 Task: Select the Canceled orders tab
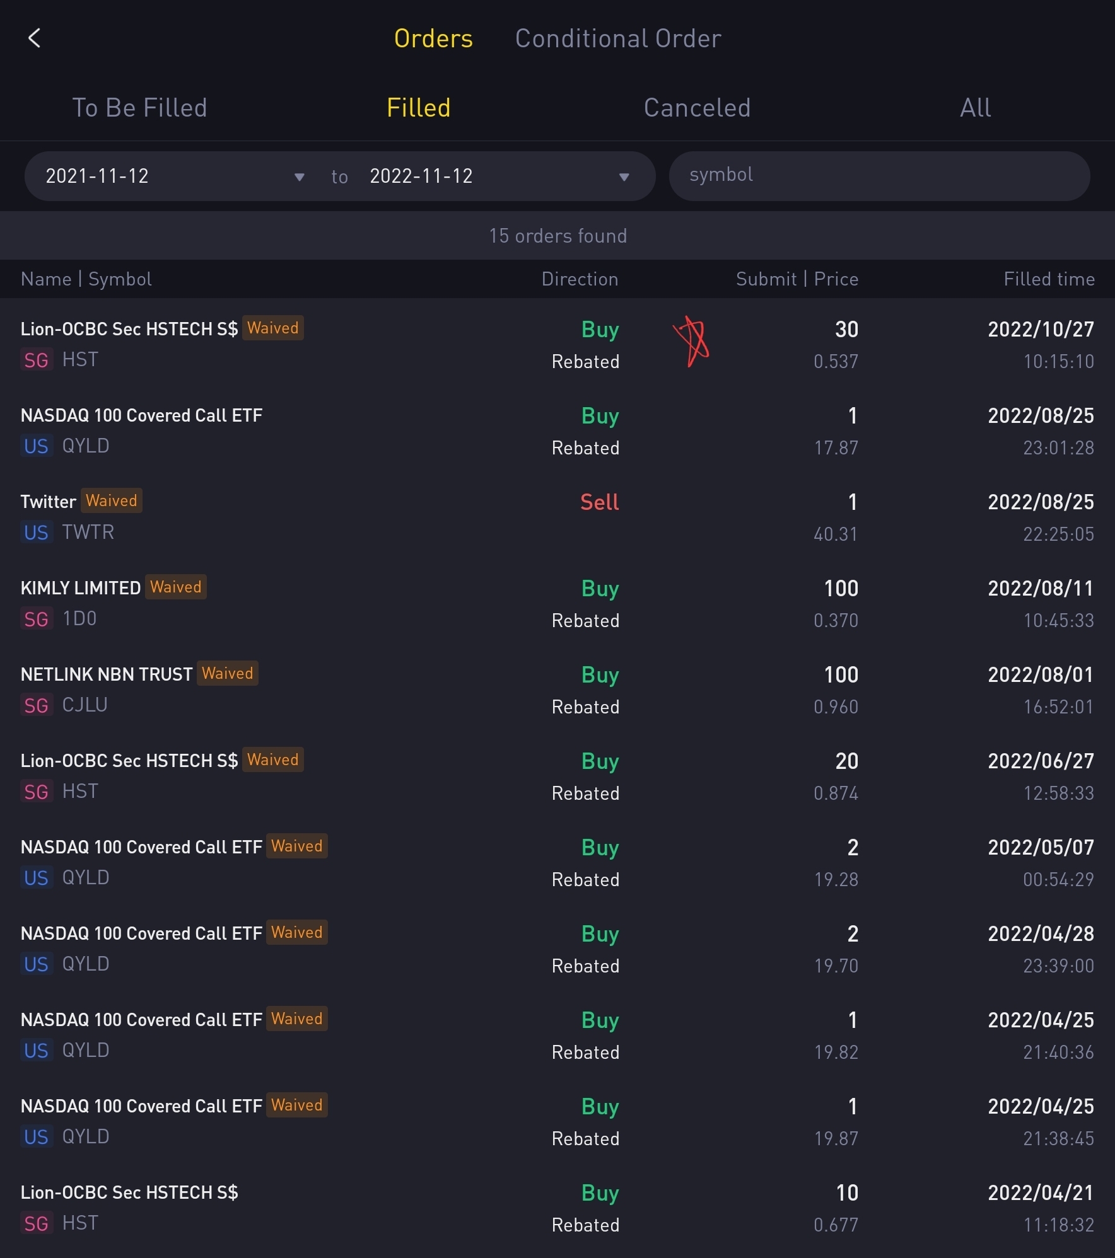[x=697, y=108]
